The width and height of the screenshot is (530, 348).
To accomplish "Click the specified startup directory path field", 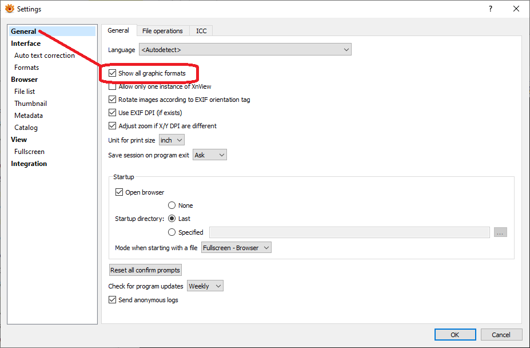I will 349,232.
